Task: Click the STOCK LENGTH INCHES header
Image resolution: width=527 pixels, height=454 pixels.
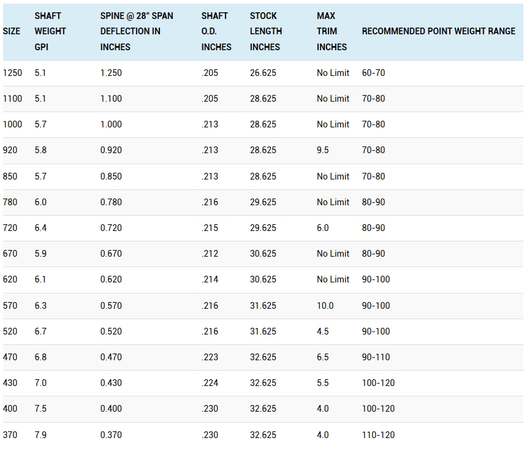Action: pyautogui.click(x=266, y=31)
